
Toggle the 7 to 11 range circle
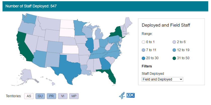pos(144,50)
